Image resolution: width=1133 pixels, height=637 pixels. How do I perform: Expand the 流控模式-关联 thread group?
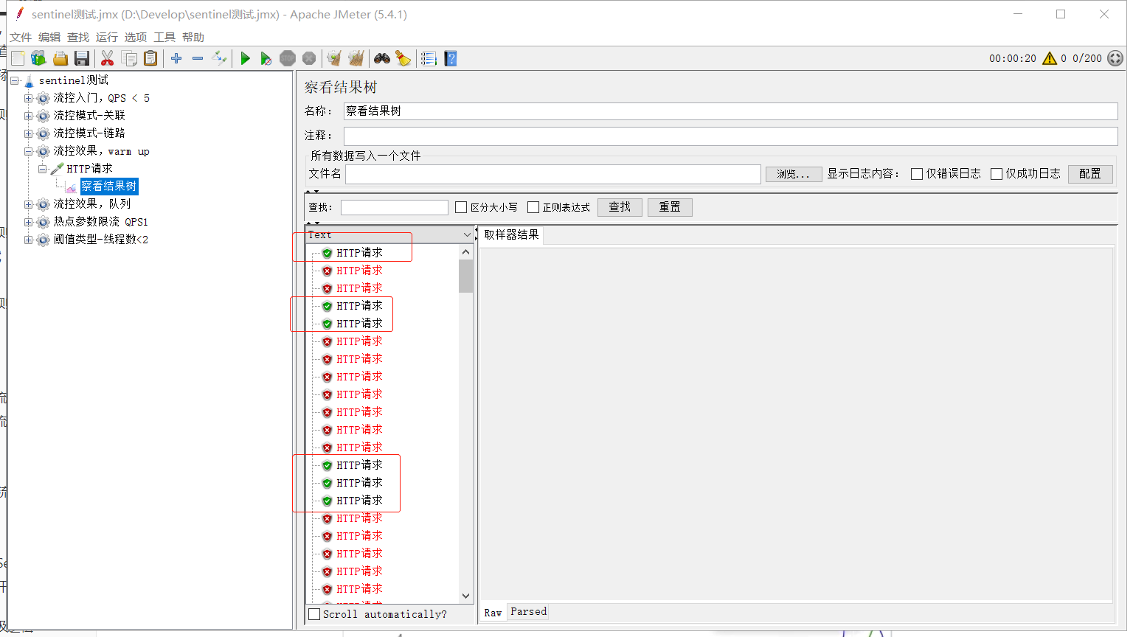(x=29, y=116)
